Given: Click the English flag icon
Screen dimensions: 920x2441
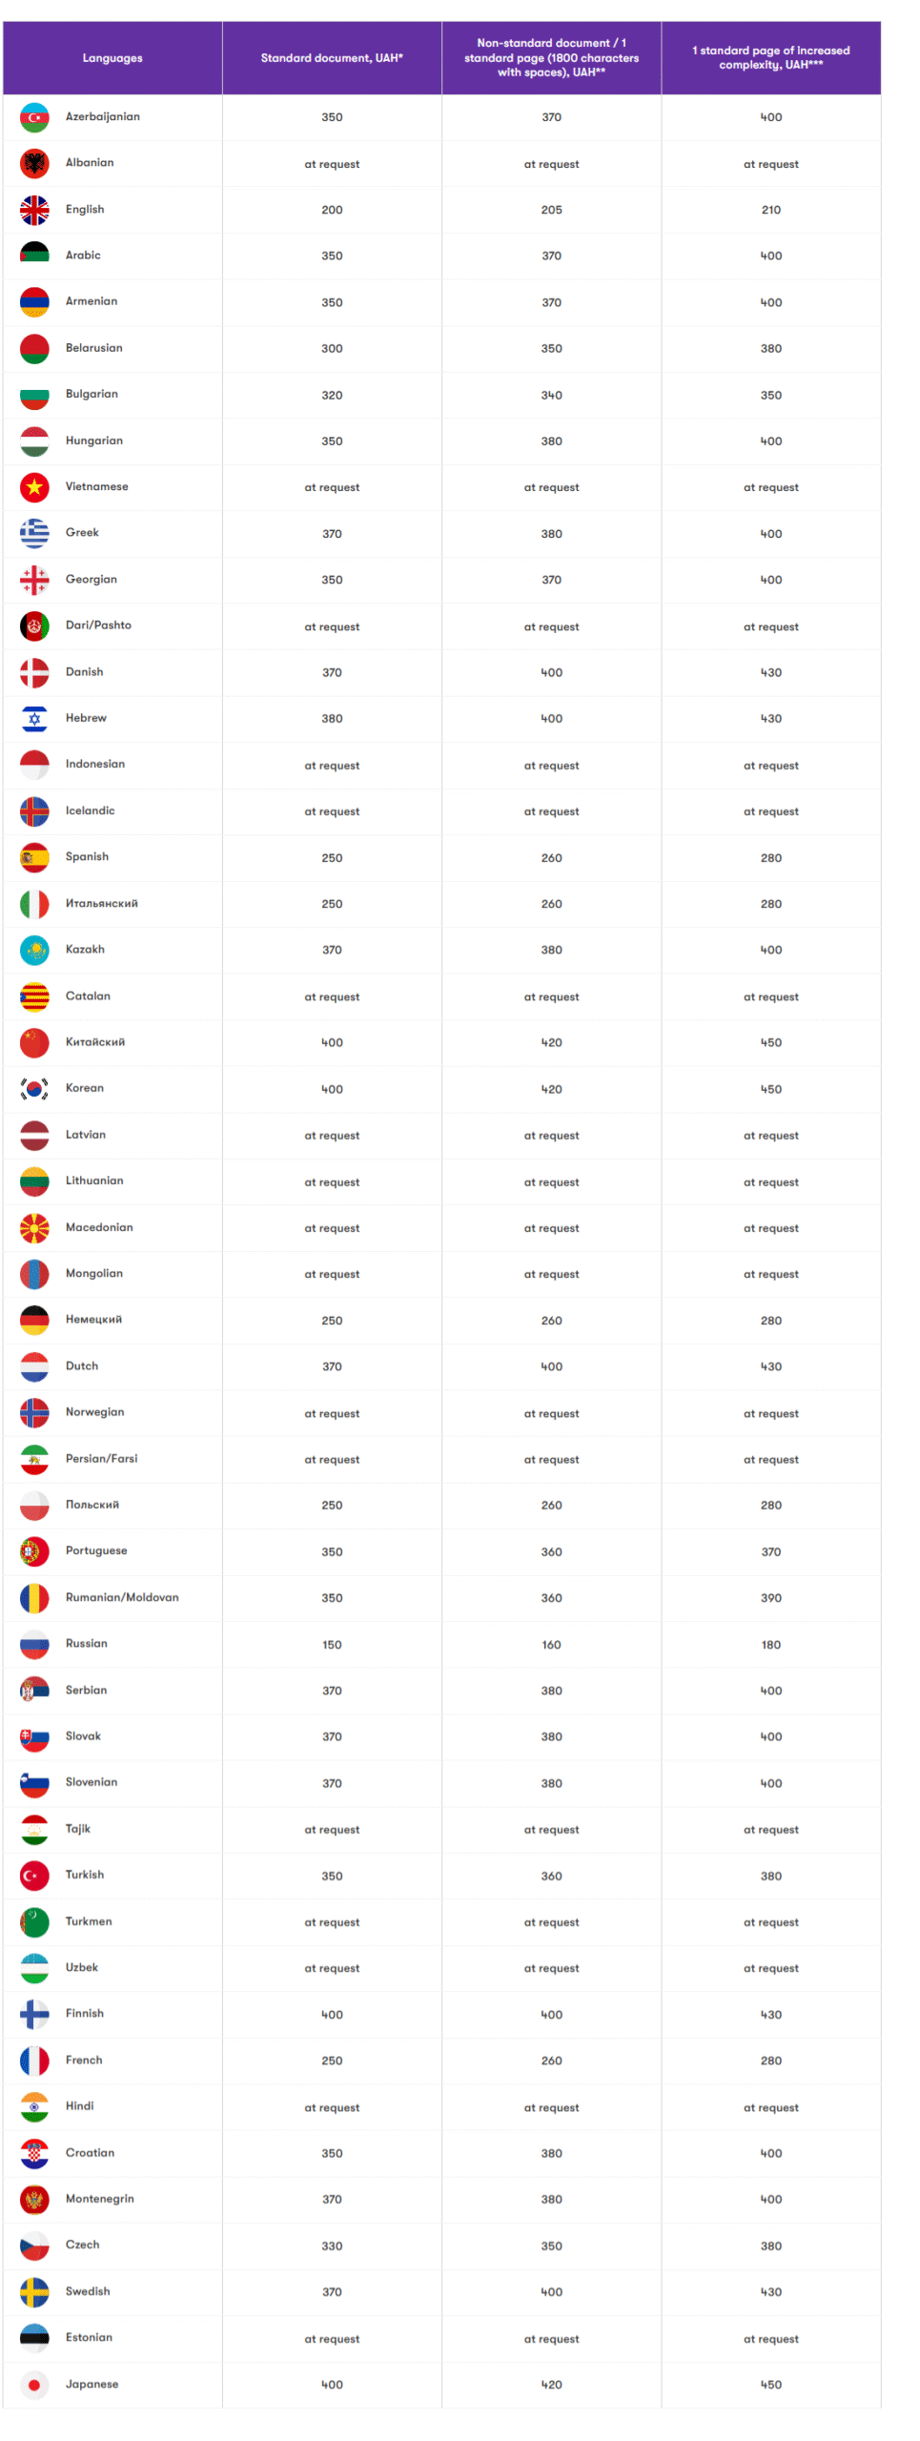Looking at the screenshot, I should coord(34,210).
